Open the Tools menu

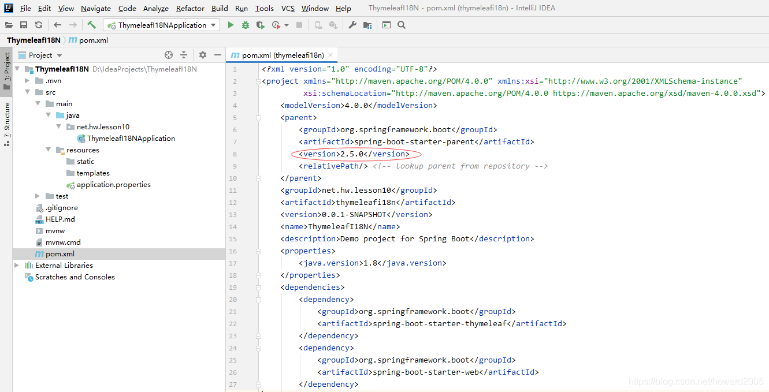coord(265,8)
